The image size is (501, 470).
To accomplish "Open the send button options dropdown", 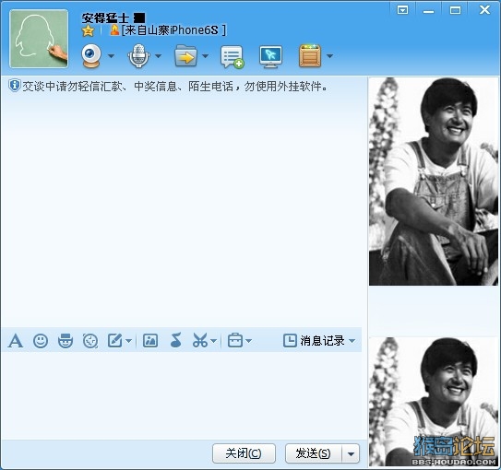I will tap(351, 453).
